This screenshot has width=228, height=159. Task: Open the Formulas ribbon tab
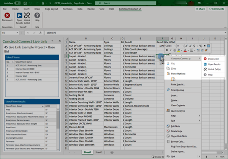click(x=68, y=9)
